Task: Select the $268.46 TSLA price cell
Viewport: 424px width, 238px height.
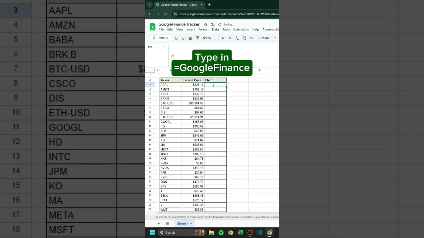Action: pos(193,196)
